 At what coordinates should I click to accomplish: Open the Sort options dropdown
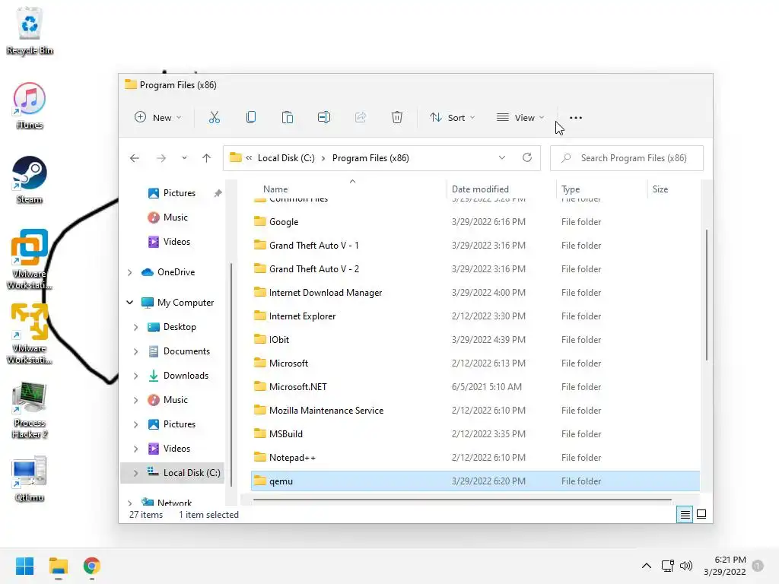click(453, 118)
